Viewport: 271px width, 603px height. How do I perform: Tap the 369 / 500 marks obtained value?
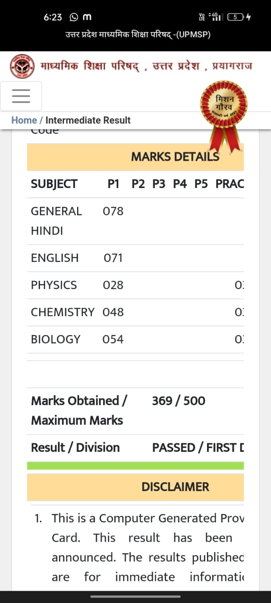click(x=179, y=401)
